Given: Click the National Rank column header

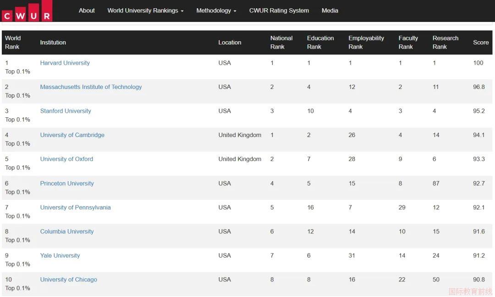Looking at the screenshot, I should pyautogui.click(x=281, y=42).
